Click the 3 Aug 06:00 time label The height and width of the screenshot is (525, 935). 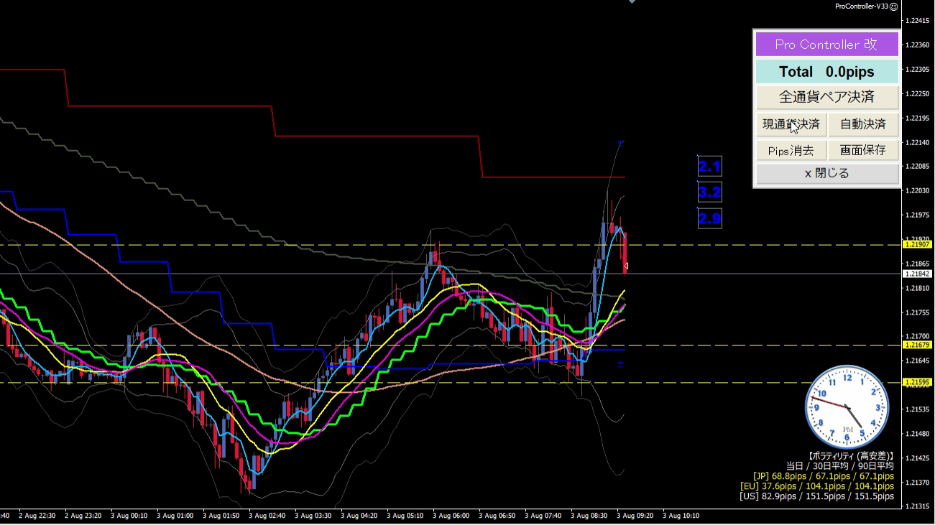pyautogui.click(x=451, y=516)
